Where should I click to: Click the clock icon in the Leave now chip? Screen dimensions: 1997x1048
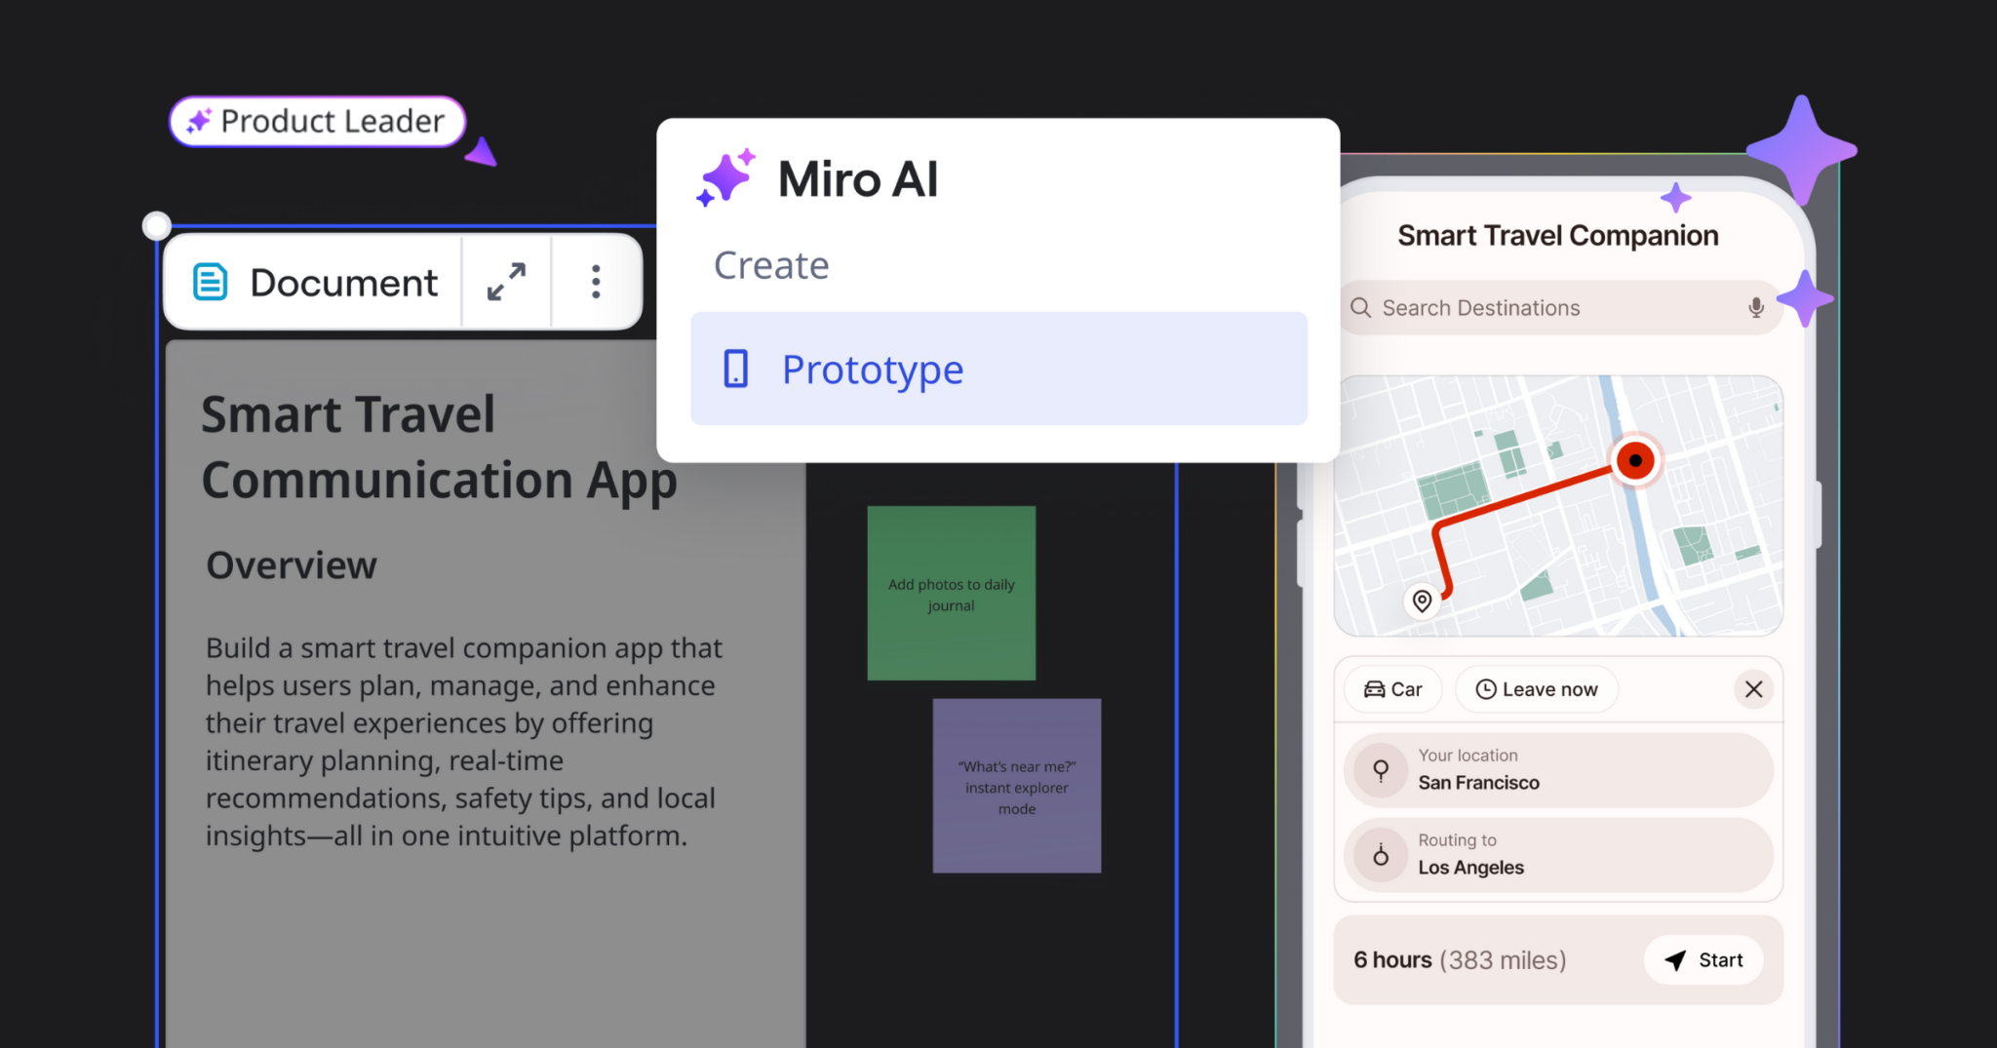[1485, 689]
